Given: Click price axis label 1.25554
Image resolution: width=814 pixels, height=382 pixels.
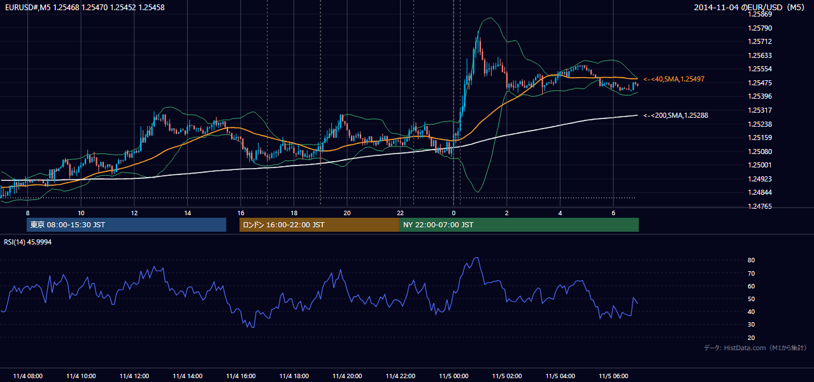Looking at the screenshot, I should 760,69.
